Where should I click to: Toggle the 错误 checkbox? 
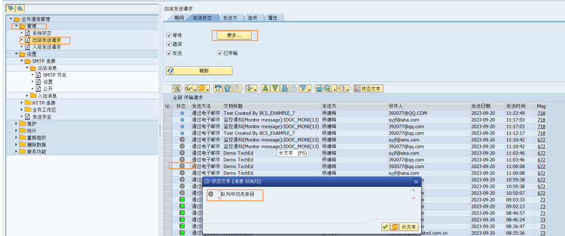coord(168,44)
